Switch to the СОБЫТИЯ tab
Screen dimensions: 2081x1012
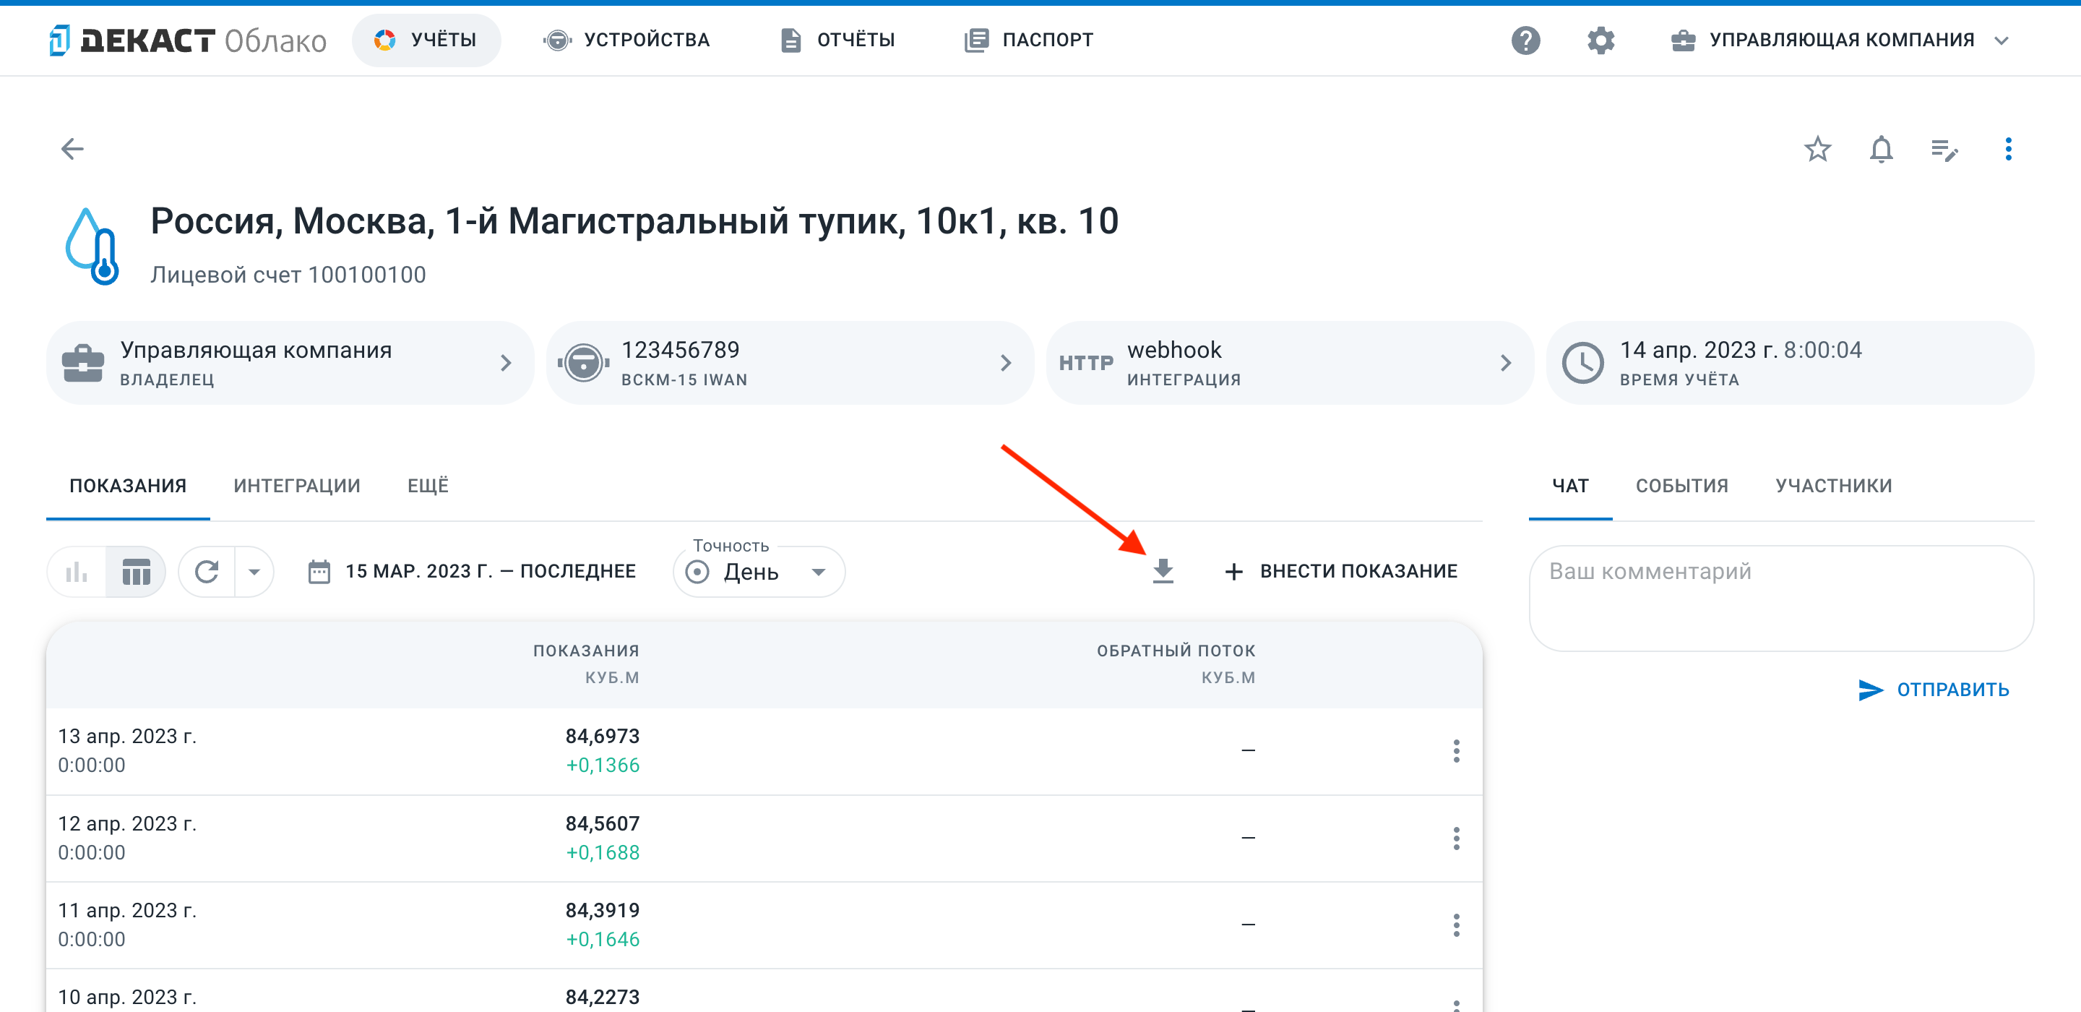tap(1682, 486)
